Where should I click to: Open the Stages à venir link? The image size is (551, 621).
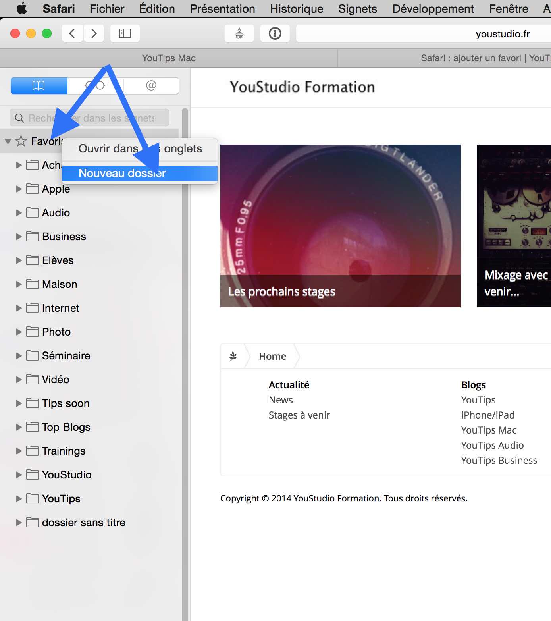point(299,415)
